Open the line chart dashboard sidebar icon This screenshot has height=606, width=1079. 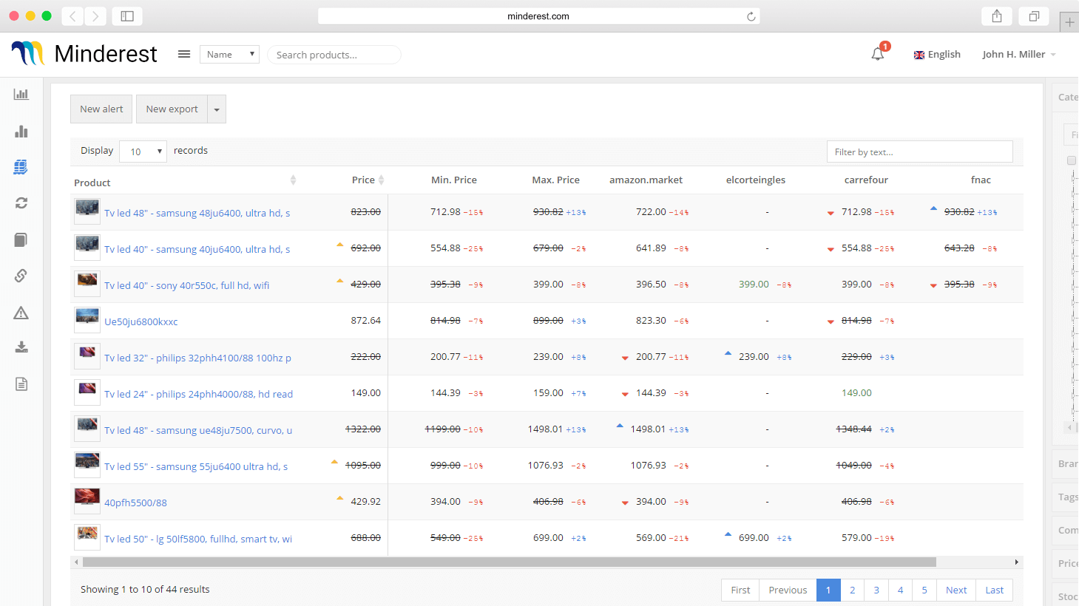coord(21,94)
